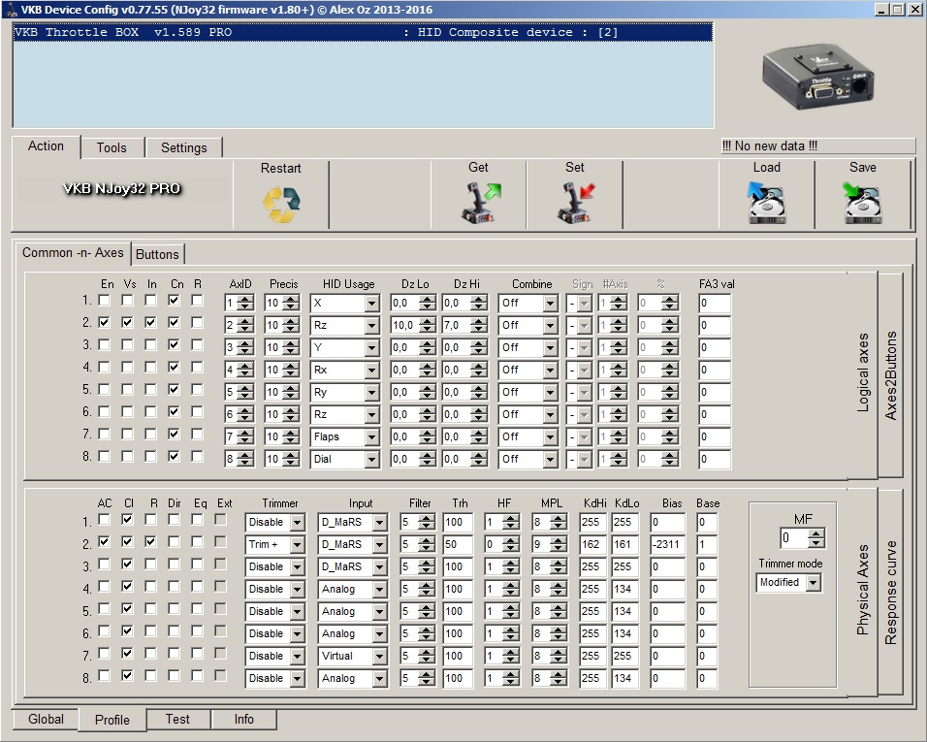Screen dimensions: 927x742
Task: Switch to the Test tab at bottom
Action: pos(177,720)
